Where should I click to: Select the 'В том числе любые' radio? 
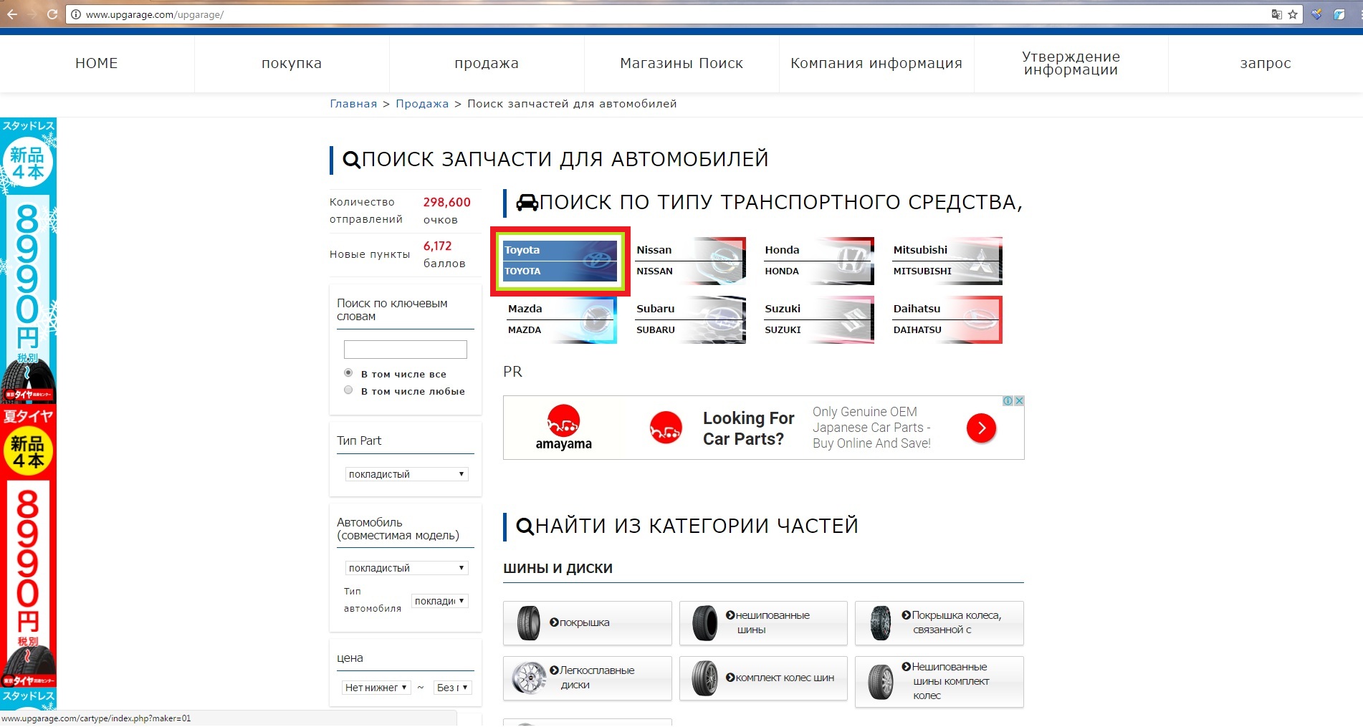coord(348,390)
